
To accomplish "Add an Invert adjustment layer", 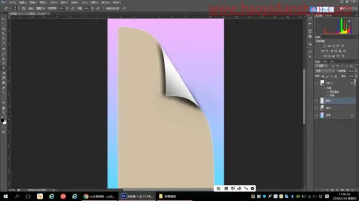I will [325, 56].
